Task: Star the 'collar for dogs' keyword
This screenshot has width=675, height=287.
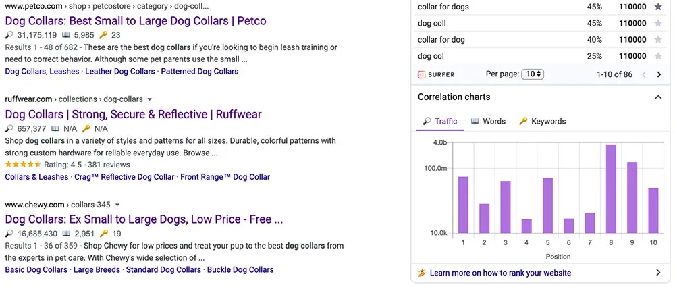Action: pos(657,7)
